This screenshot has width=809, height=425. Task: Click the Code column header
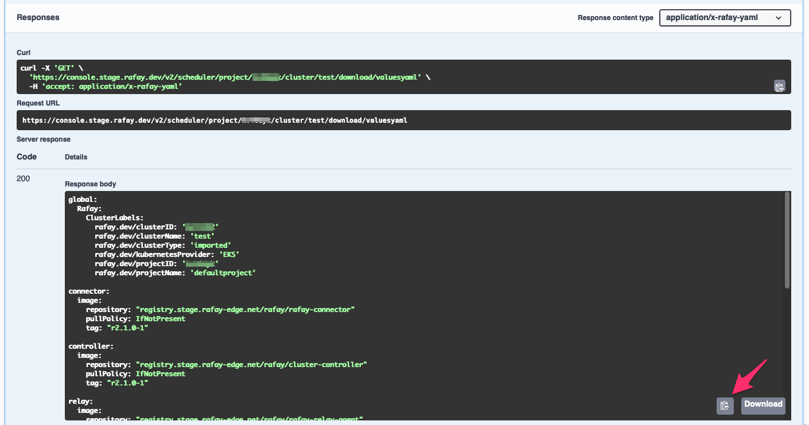point(26,157)
